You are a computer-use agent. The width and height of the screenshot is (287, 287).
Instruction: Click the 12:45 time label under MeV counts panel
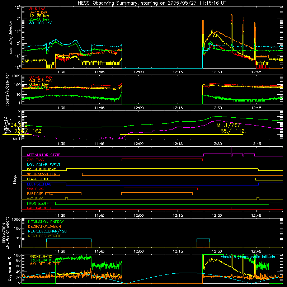point(256,108)
